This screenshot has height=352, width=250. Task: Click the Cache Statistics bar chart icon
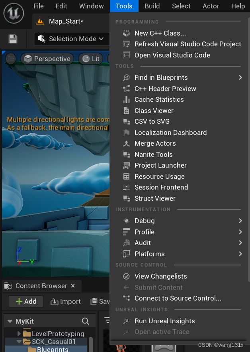[126, 99]
